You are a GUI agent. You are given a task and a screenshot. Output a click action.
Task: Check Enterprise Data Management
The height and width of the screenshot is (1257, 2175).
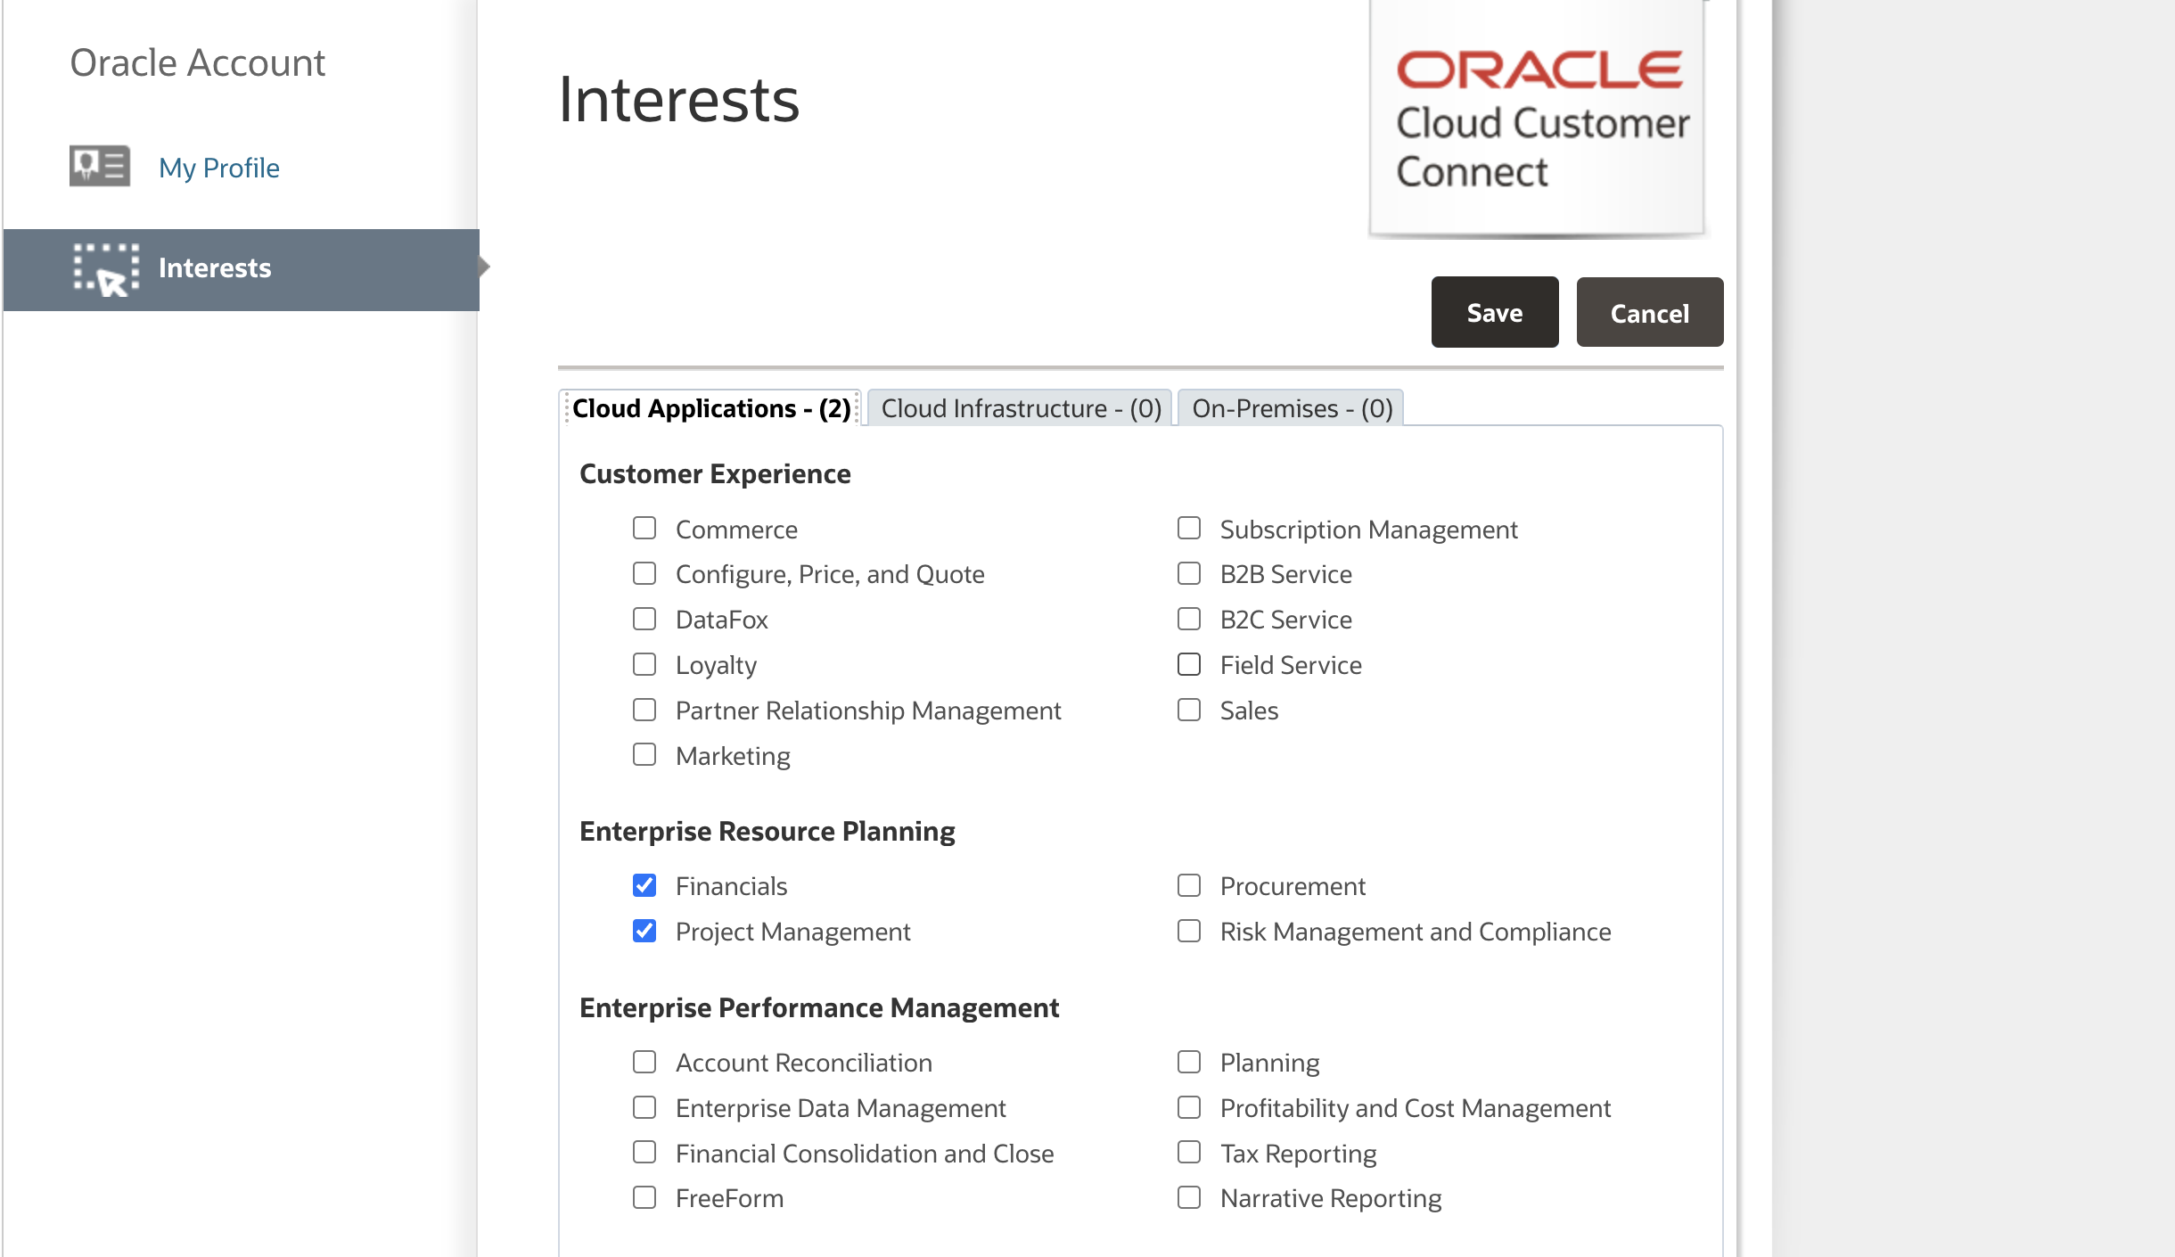(x=644, y=1107)
